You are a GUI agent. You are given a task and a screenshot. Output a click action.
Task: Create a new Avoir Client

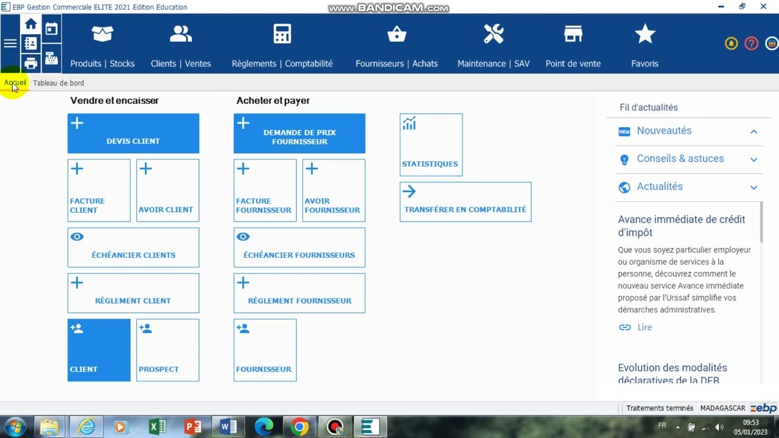pyautogui.click(x=167, y=190)
